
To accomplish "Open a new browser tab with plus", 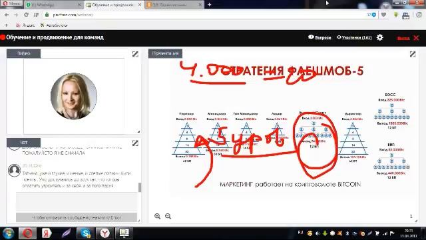I will pos(209,5).
